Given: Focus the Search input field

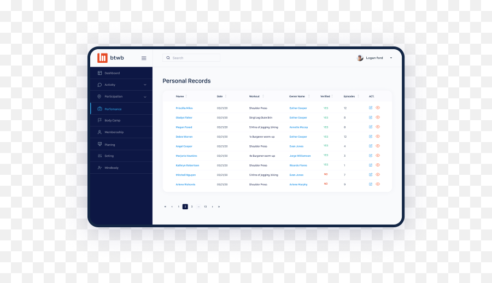Looking at the screenshot, I should click(191, 58).
